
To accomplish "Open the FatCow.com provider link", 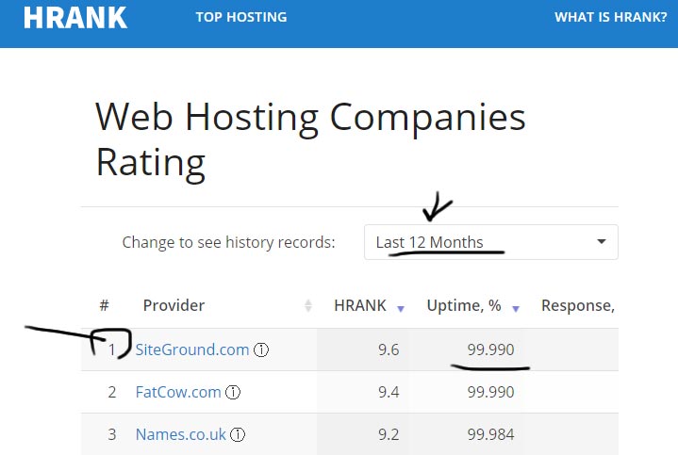I will tap(178, 392).
